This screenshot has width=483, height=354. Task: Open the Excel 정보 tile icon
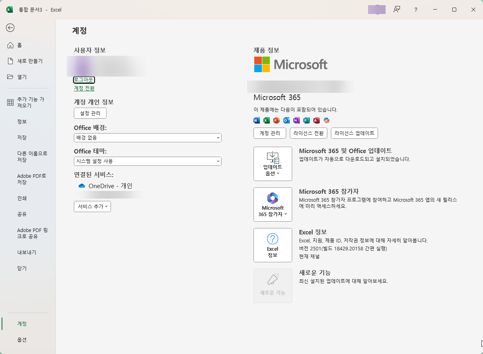tap(273, 245)
